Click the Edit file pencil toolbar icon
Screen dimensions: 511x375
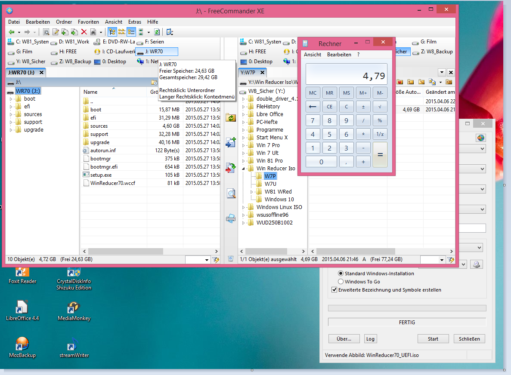[x=56, y=32]
